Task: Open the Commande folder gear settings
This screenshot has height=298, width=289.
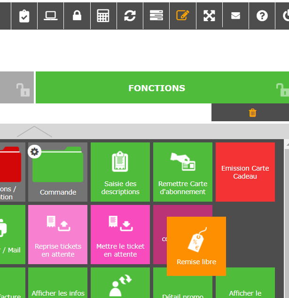Action: coord(35,151)
